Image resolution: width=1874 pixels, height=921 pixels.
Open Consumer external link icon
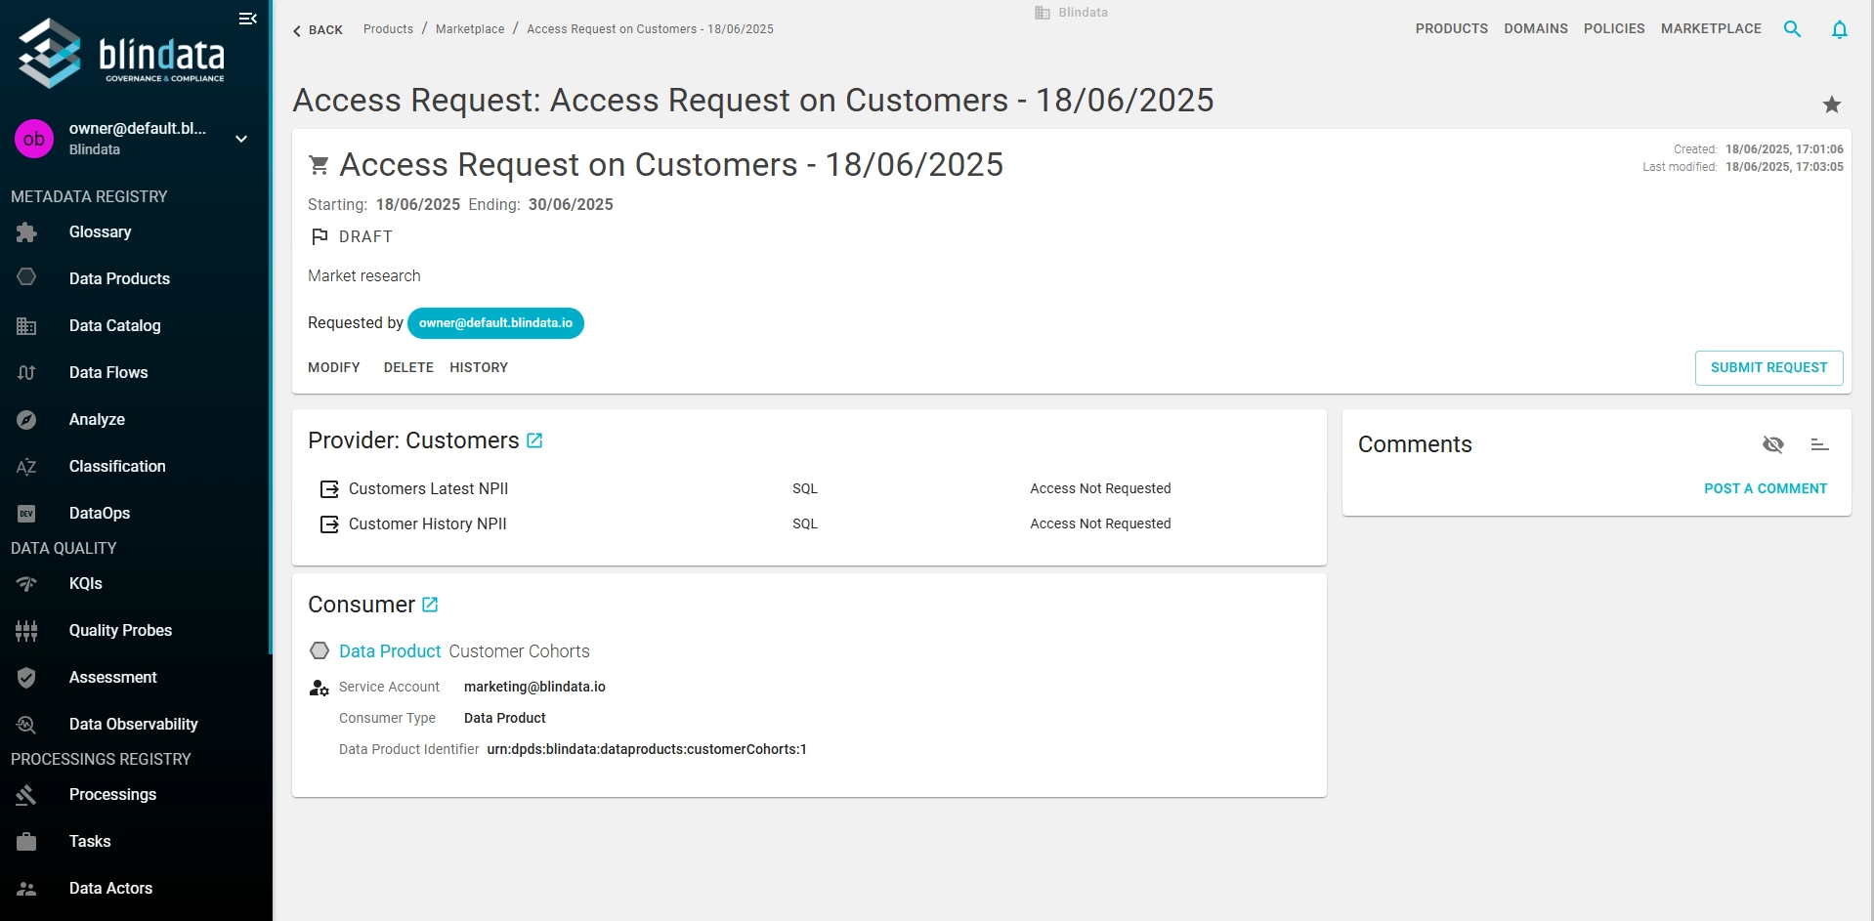coord(430,605)
